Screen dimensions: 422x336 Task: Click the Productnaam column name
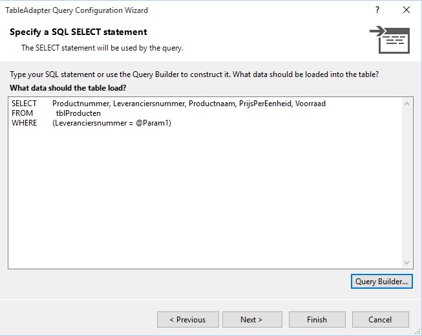pyautogui.click(x=212, y=104)
